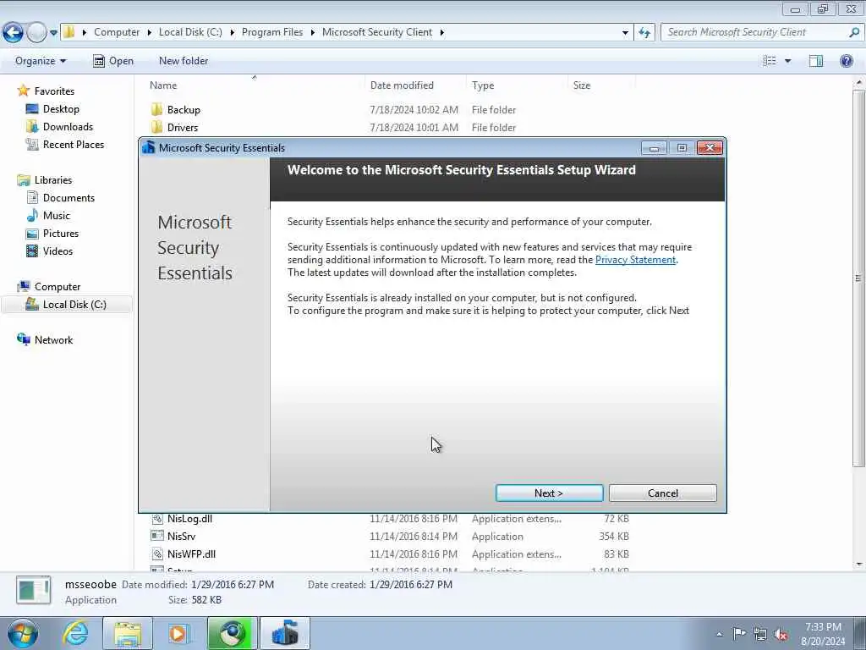Viewport: 866px width, 650px height.
Task: Open view options dropdown arrow
Action: [787, 61]
